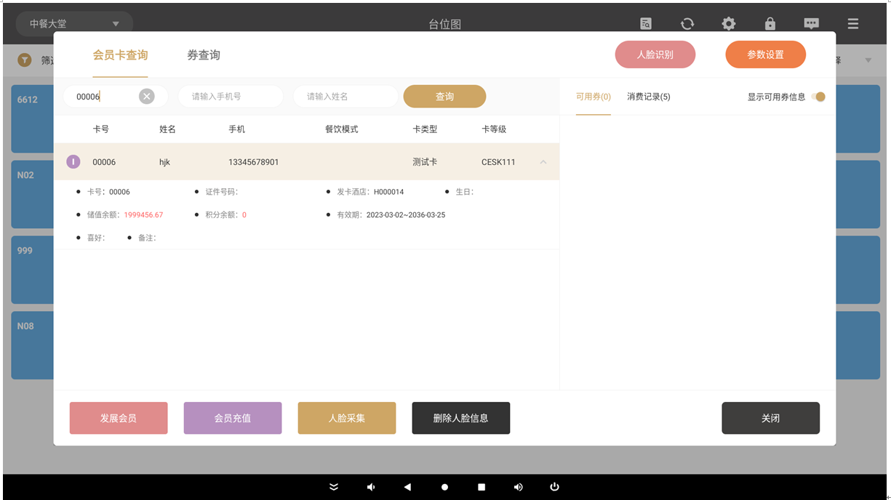This screenshot has width=891, height=500.
Task: Tap the Android back triangle
Action: (407, 487)
